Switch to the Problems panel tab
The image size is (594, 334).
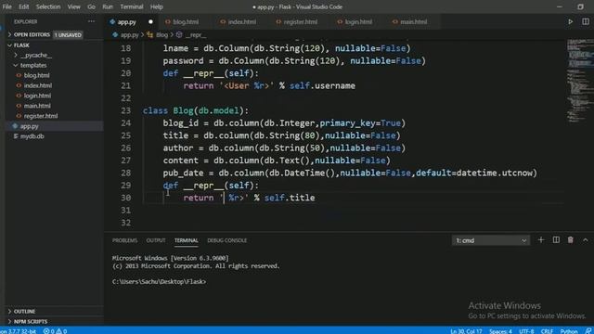(124, 240)
